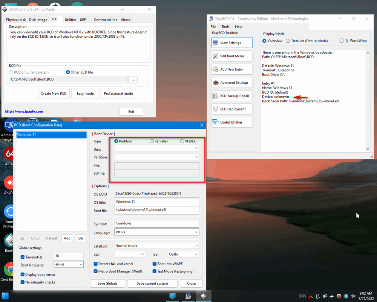
Task: Open the File menu in EasyBCD
Action: 213,27
